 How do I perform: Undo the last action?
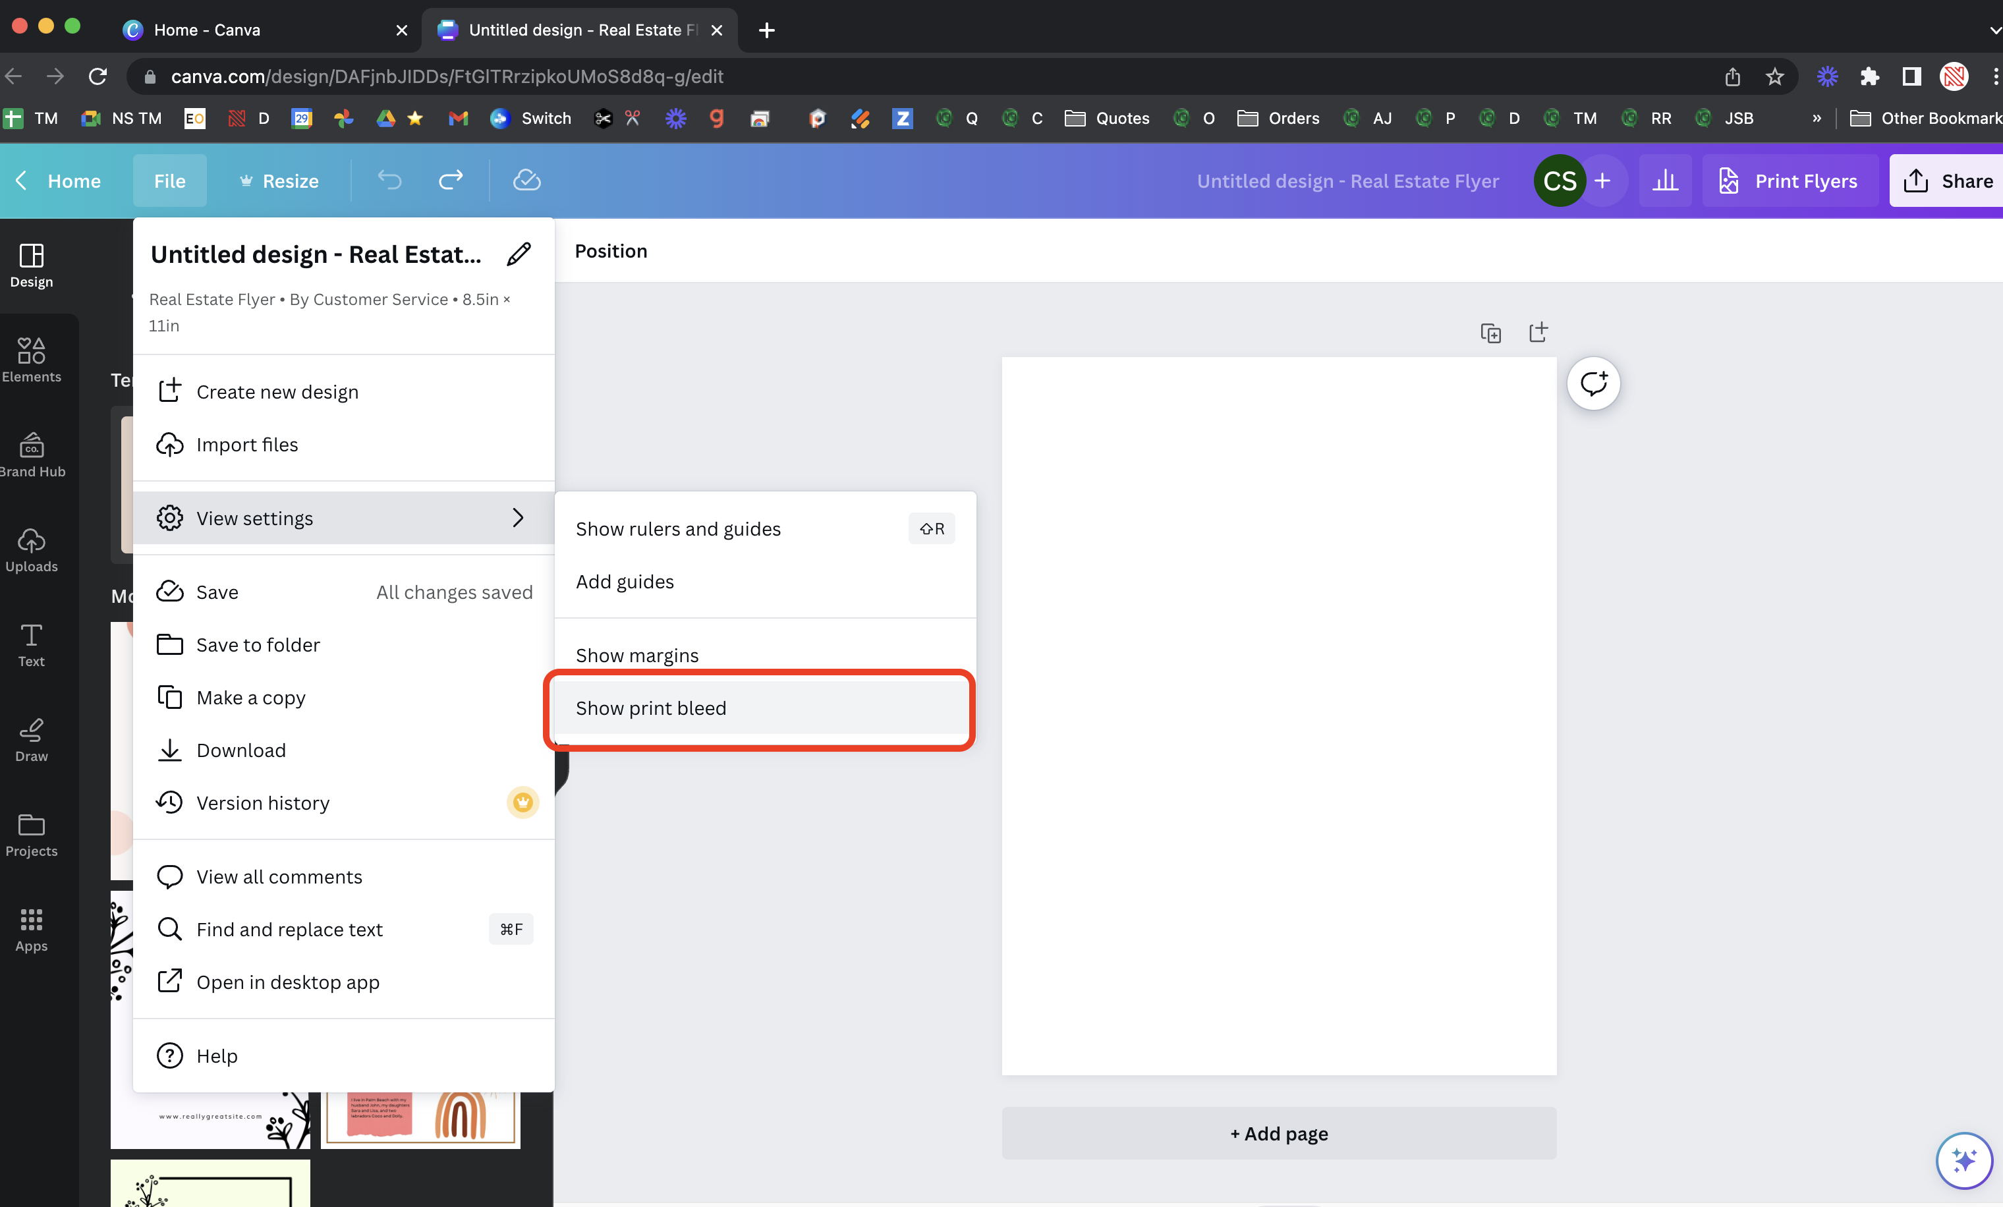point(390,181)
